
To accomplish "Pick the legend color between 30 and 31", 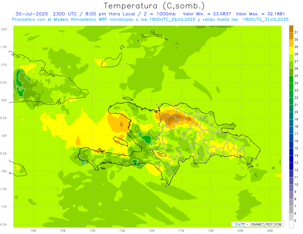I will click(291, 36).
